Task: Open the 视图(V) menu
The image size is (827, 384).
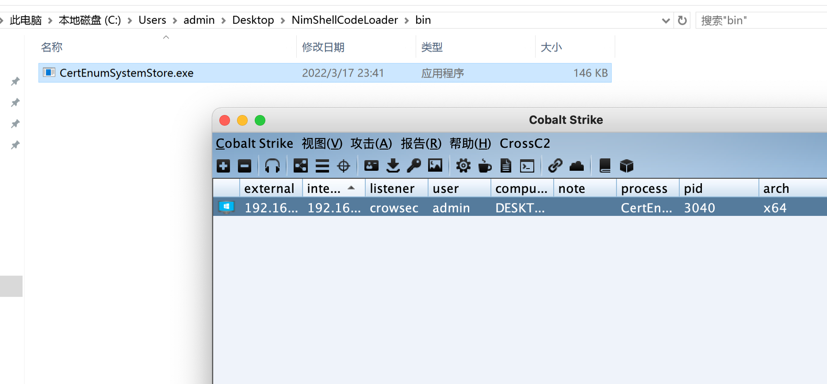Action: tap(322, 143)
